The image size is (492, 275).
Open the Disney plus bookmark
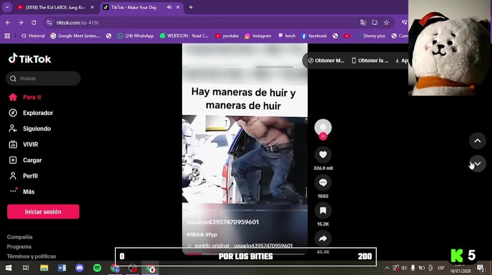coord(370,36)
